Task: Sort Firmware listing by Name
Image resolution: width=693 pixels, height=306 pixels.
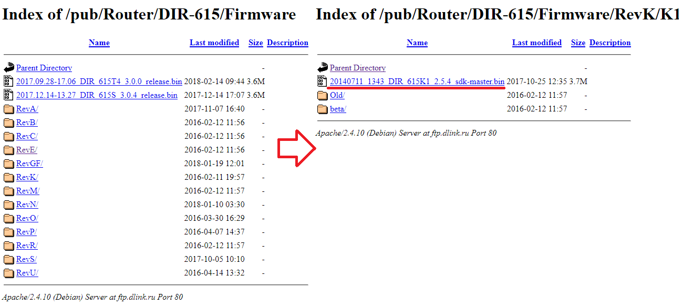Action: [99, 43]
